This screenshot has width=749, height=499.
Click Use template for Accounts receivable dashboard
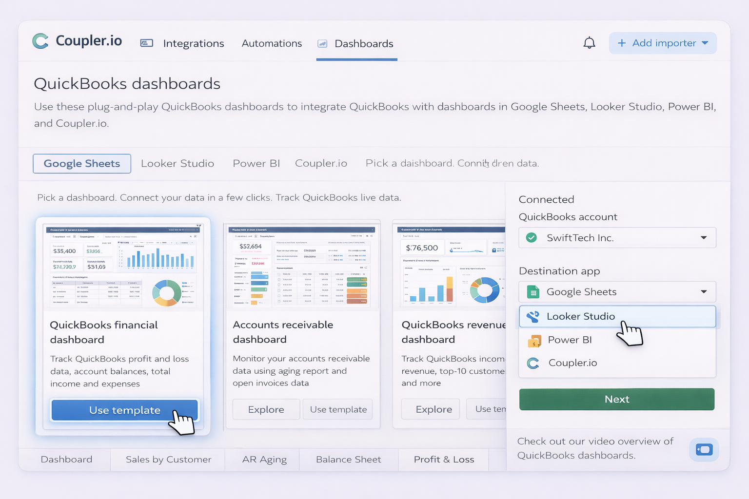(338, 409)
